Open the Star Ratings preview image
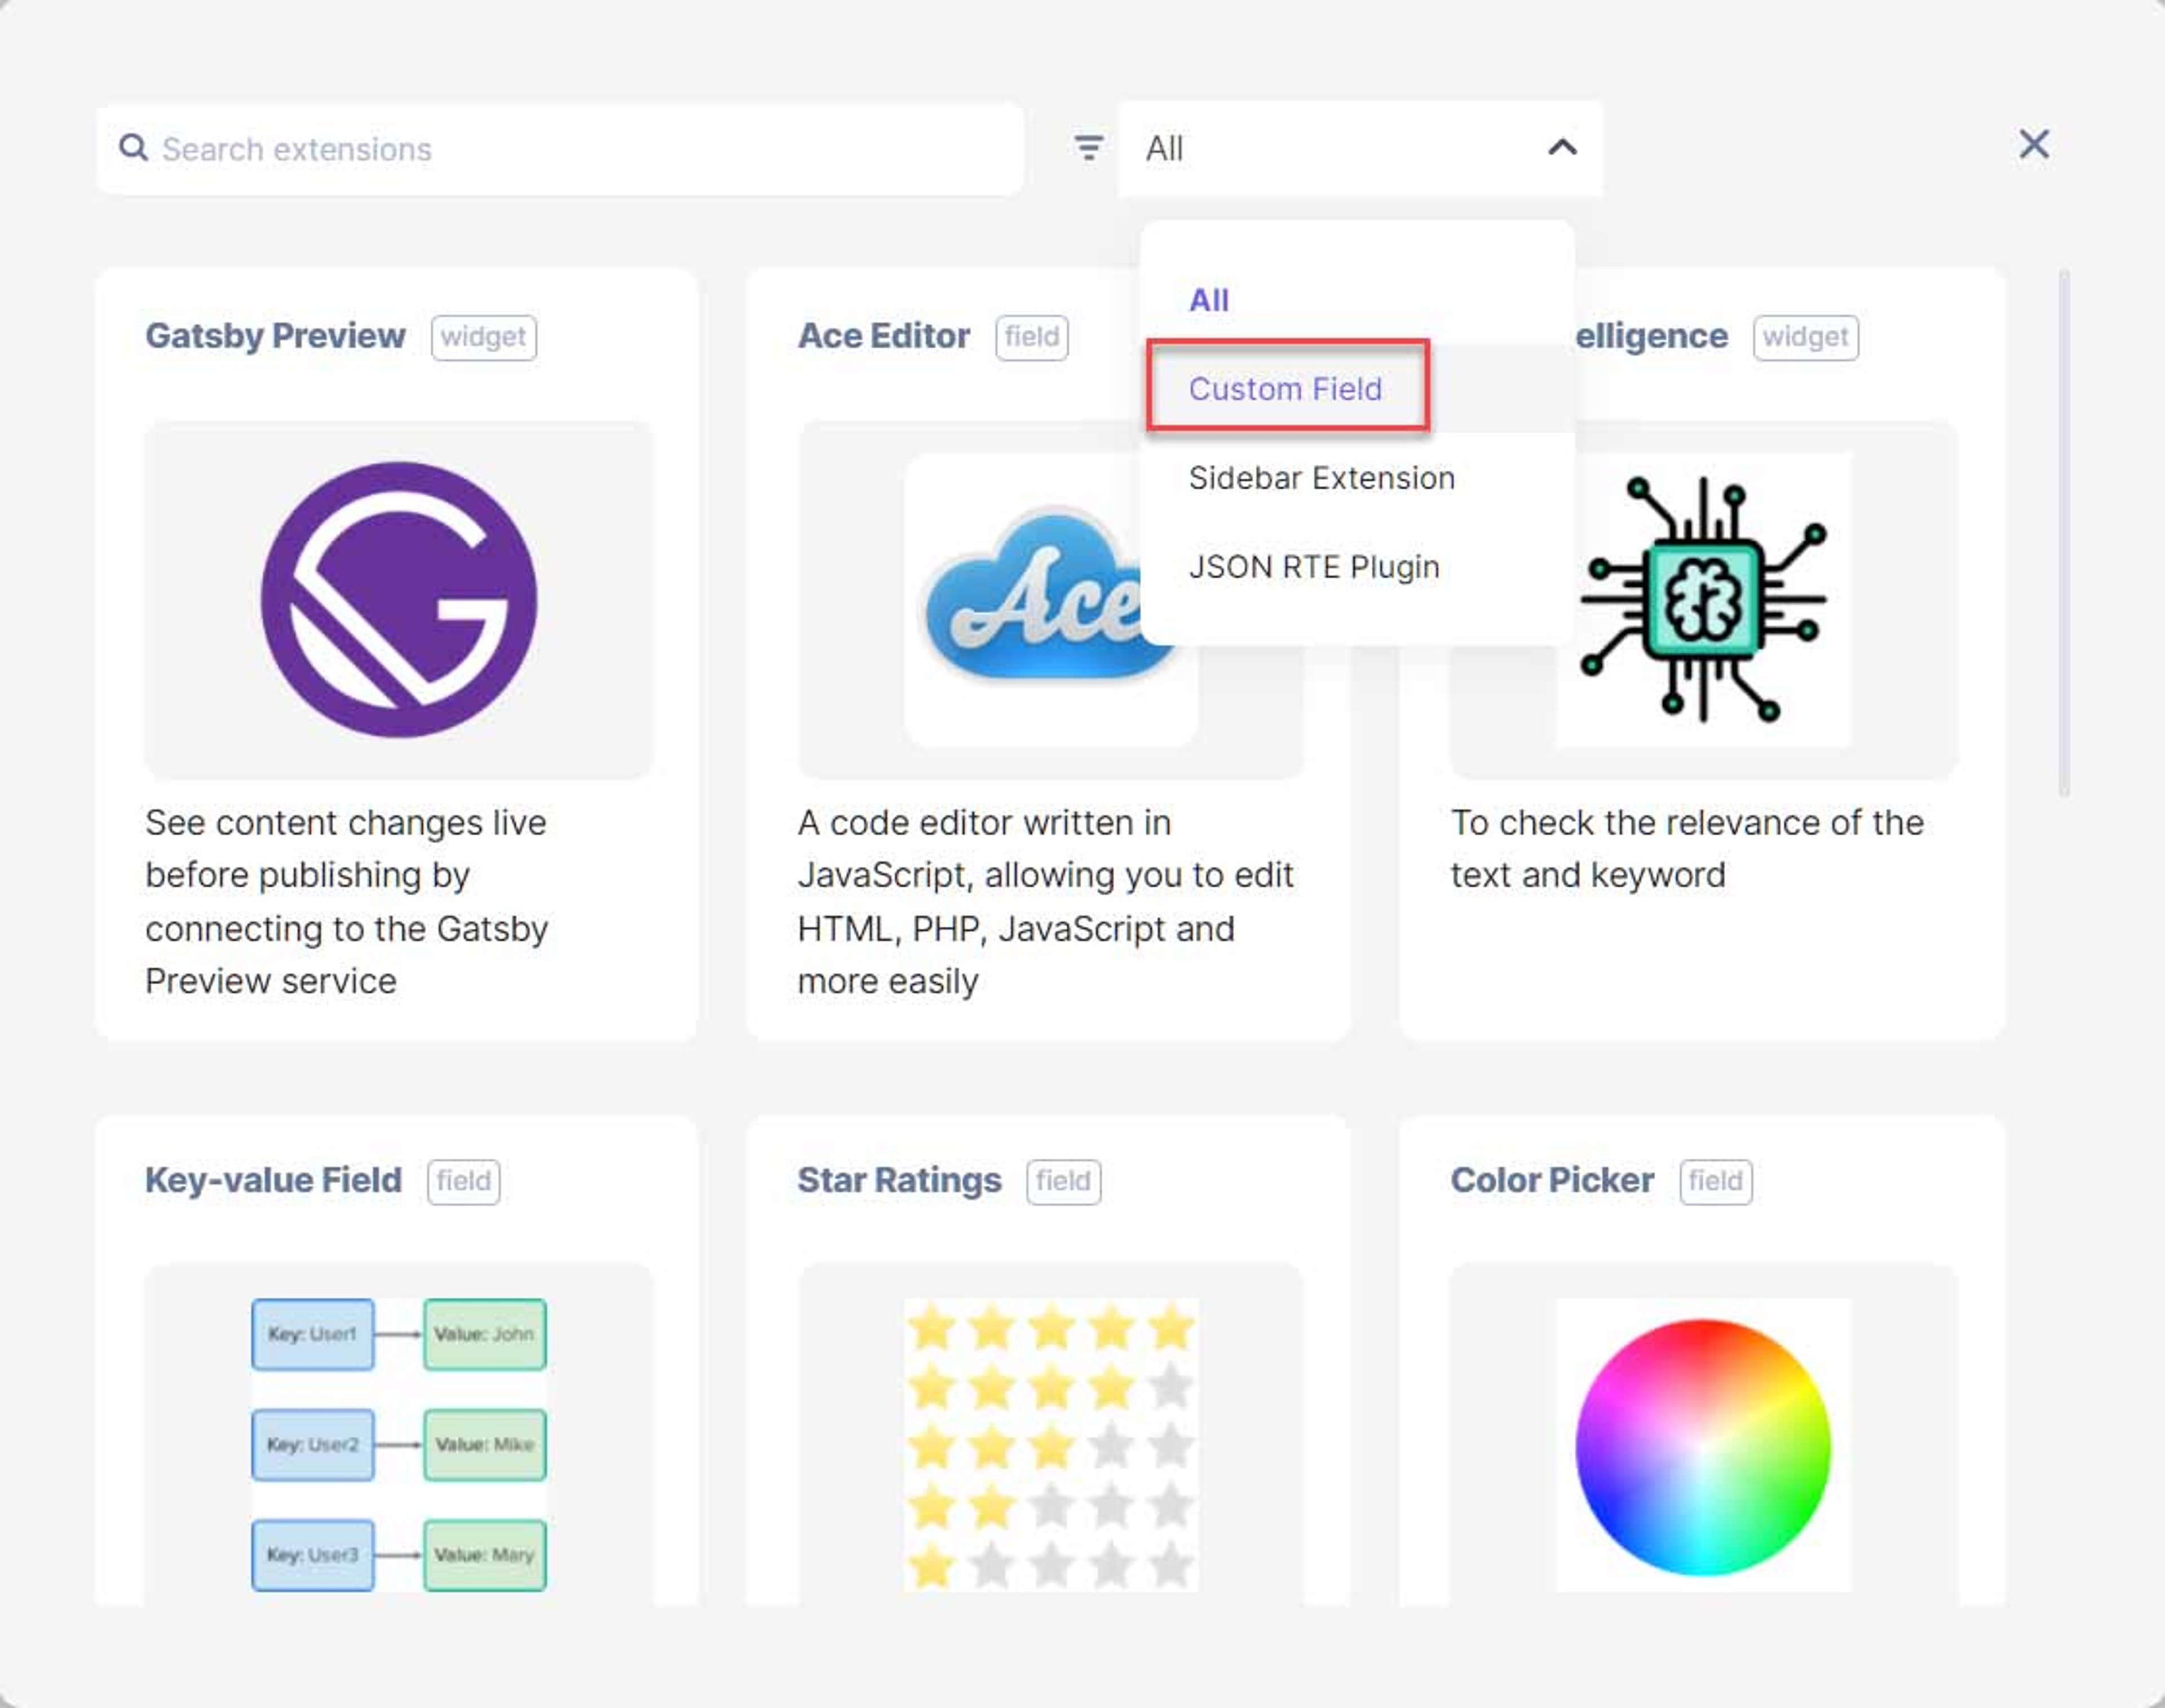Viewport: 2165px width, 1708px height. tap(1051, 1445)
